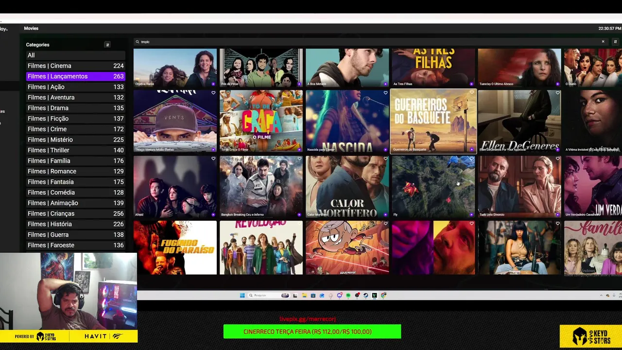Select Filmes | Faroeste category
Image resolution: width=622 pixels, height=350 pixels.
(76, 245)
